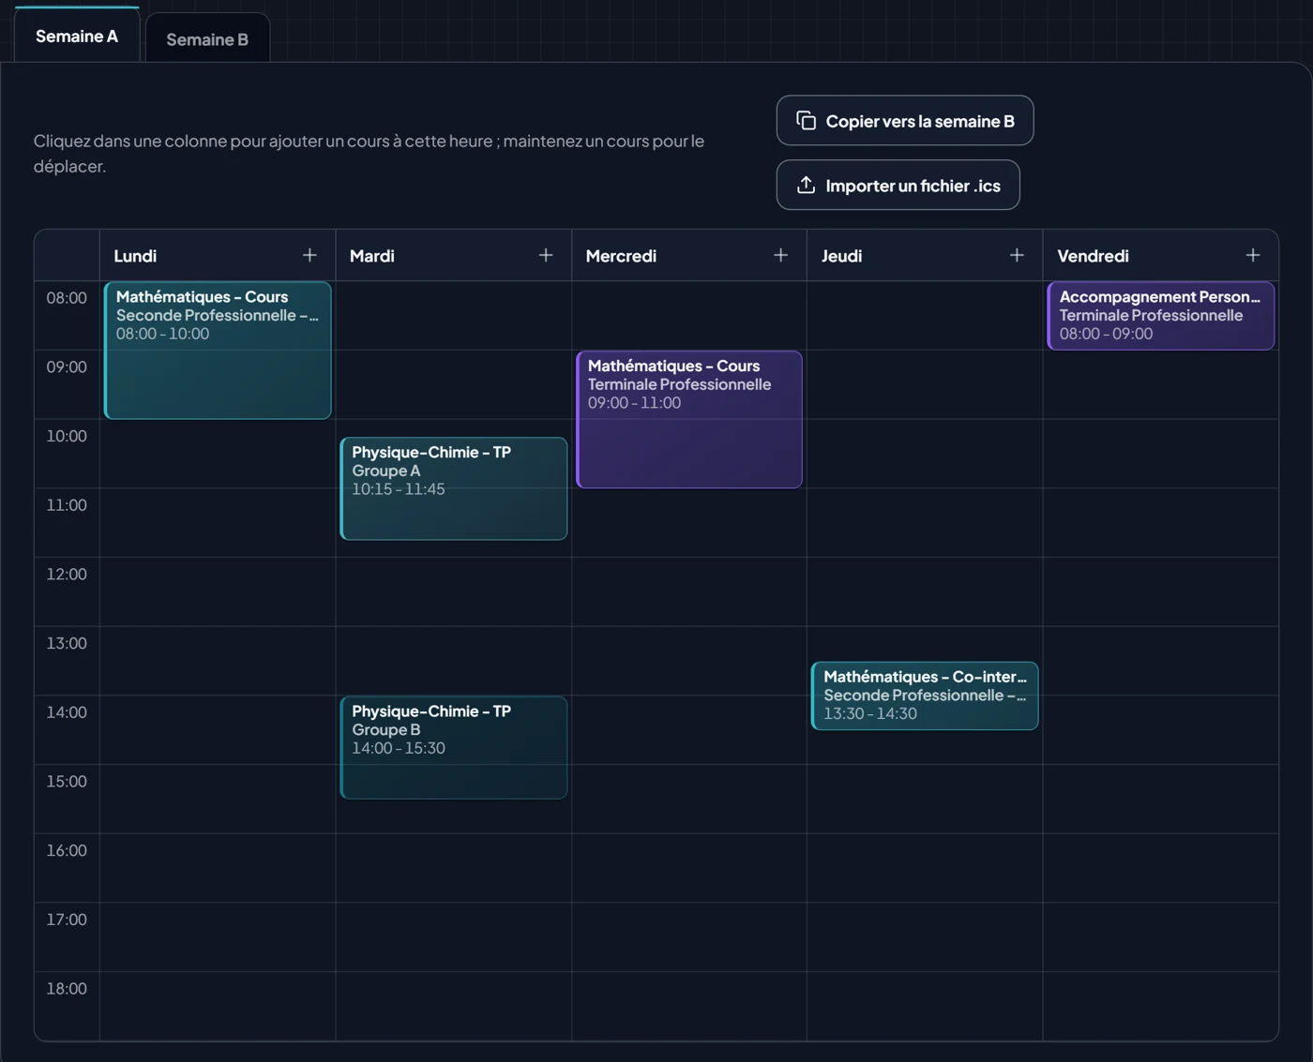The width and height of the screenshot is (1313, 1062).
Task: Add a course on Mercredi via plus icon
Action: point(780,255)
